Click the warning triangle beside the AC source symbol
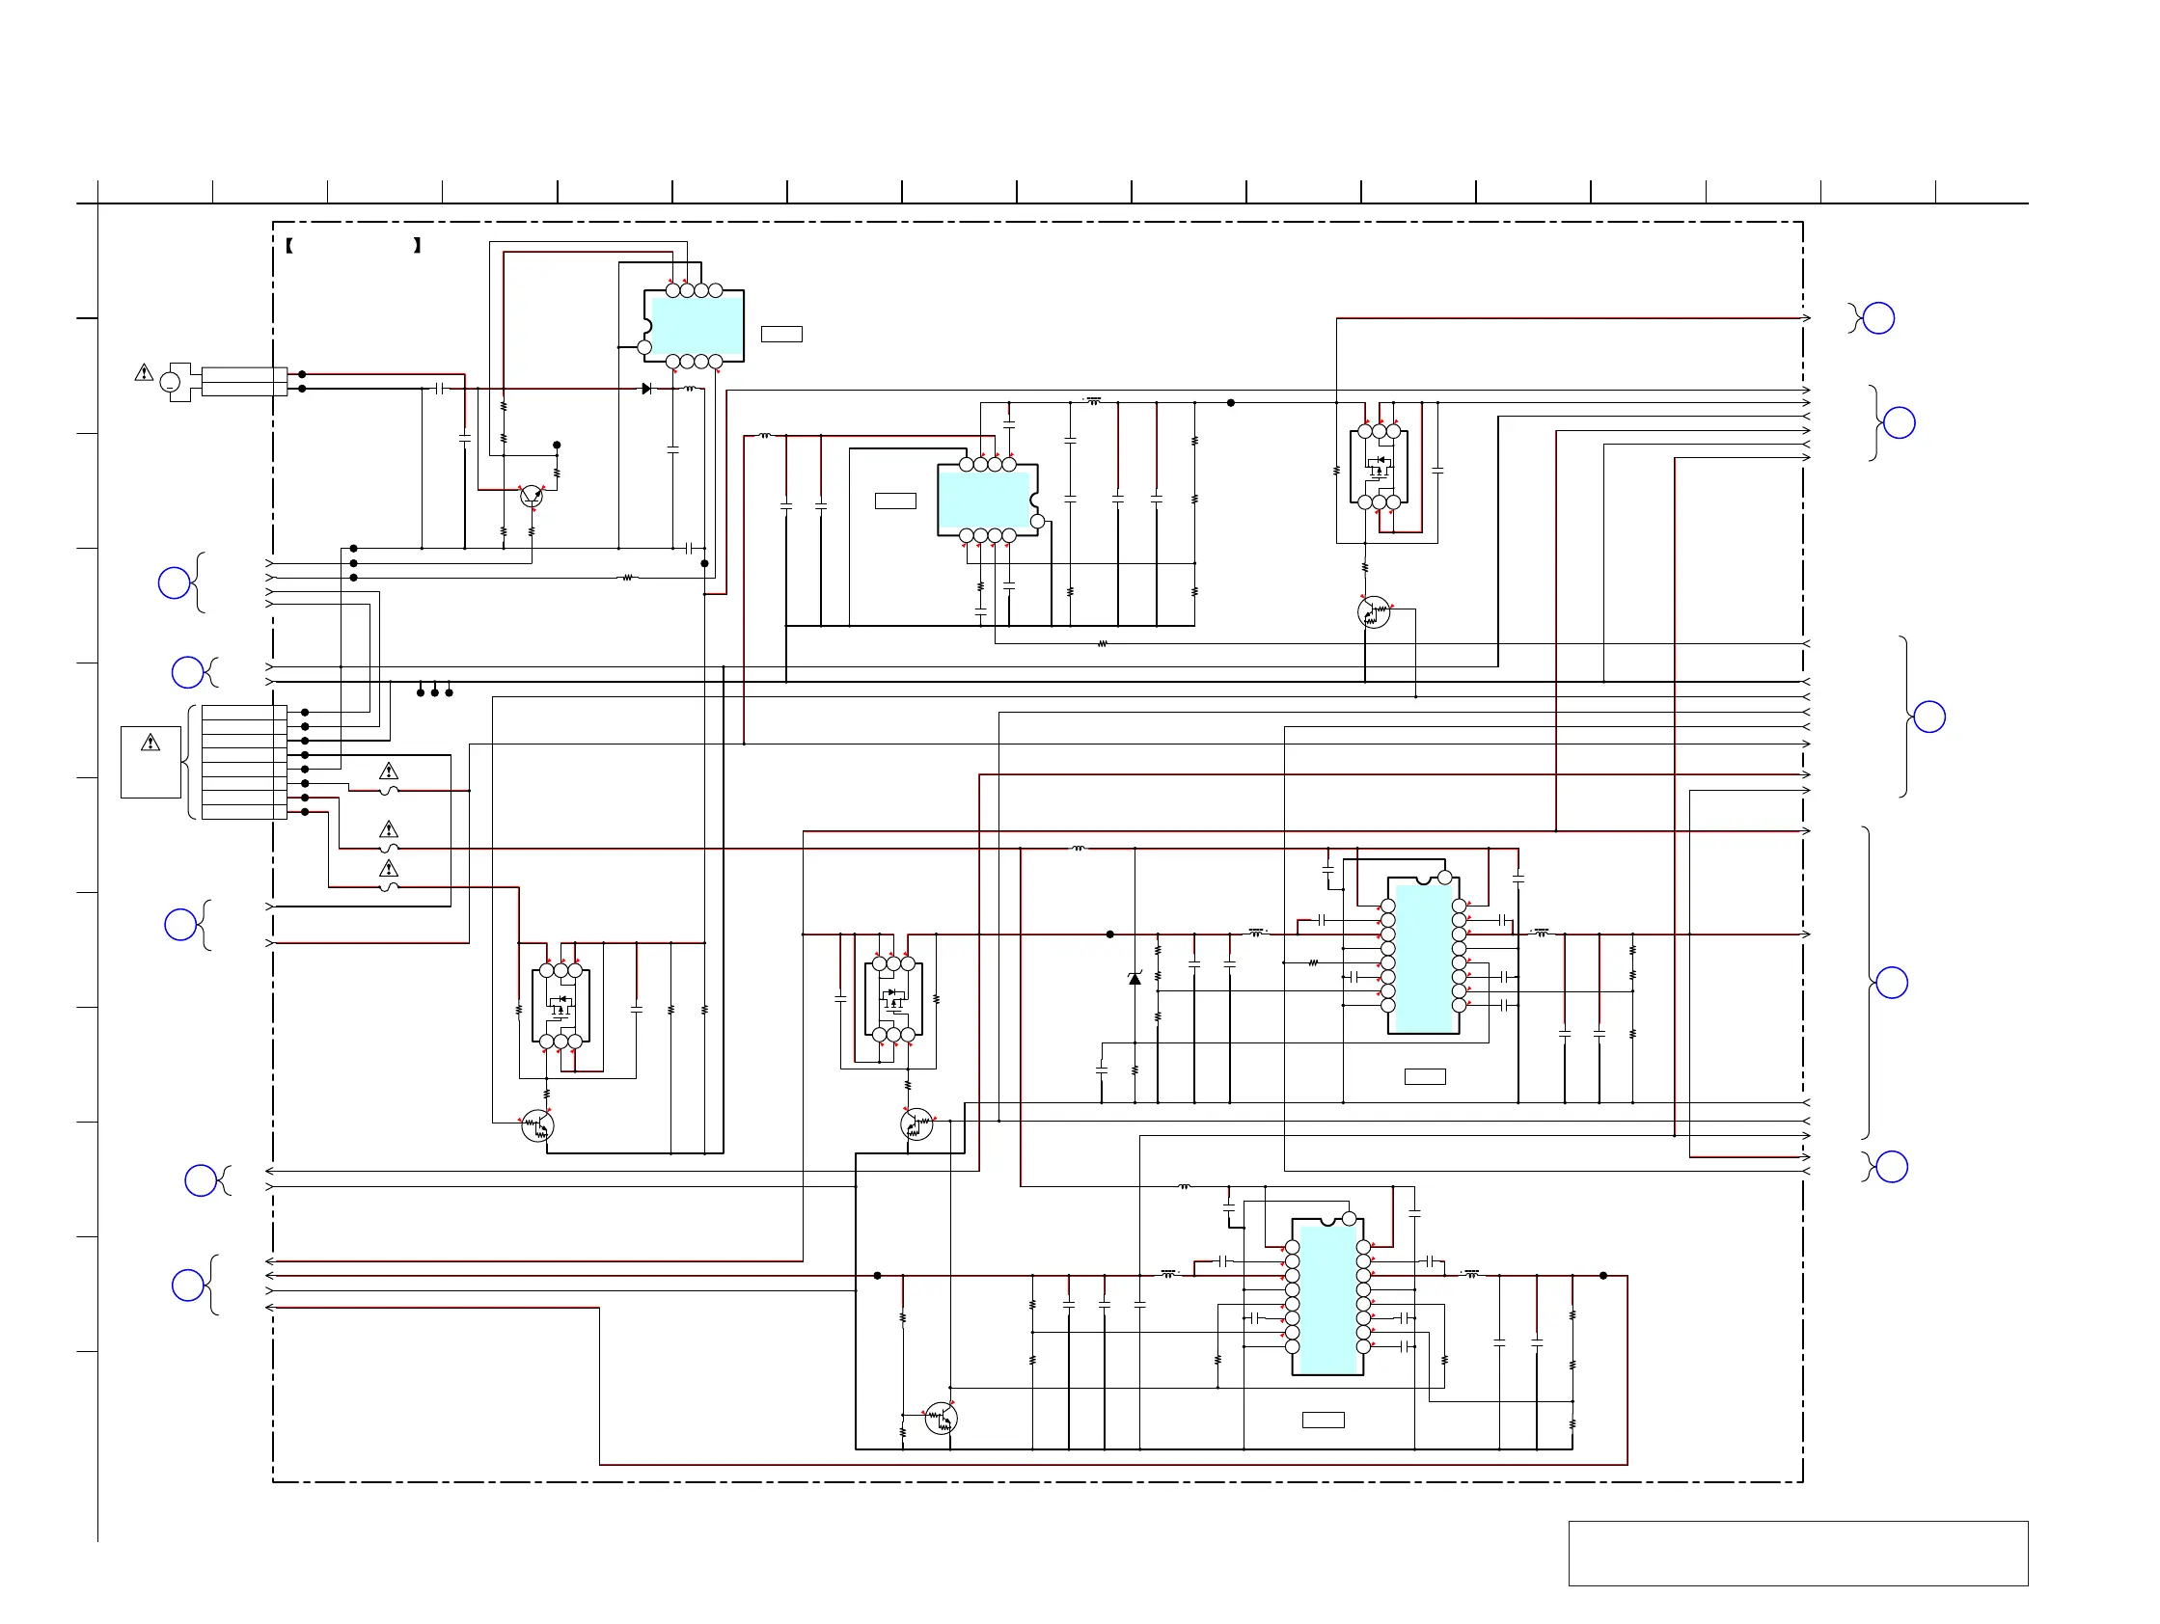Viewport: 2160px width, 1624px height. pos(144,373)
